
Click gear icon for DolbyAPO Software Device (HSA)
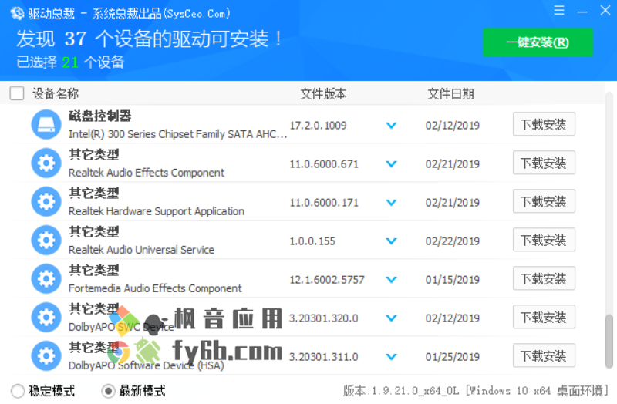[x=46, y=355]
